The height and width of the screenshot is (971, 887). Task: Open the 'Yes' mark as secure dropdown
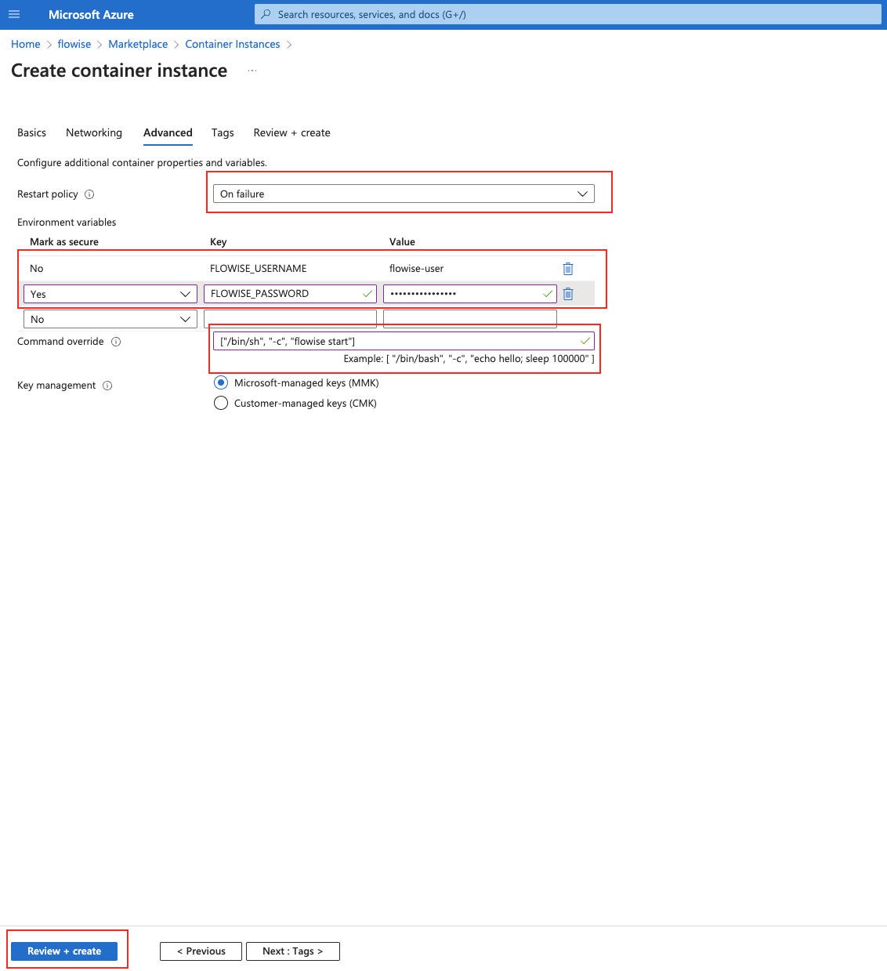coord(110,294)
